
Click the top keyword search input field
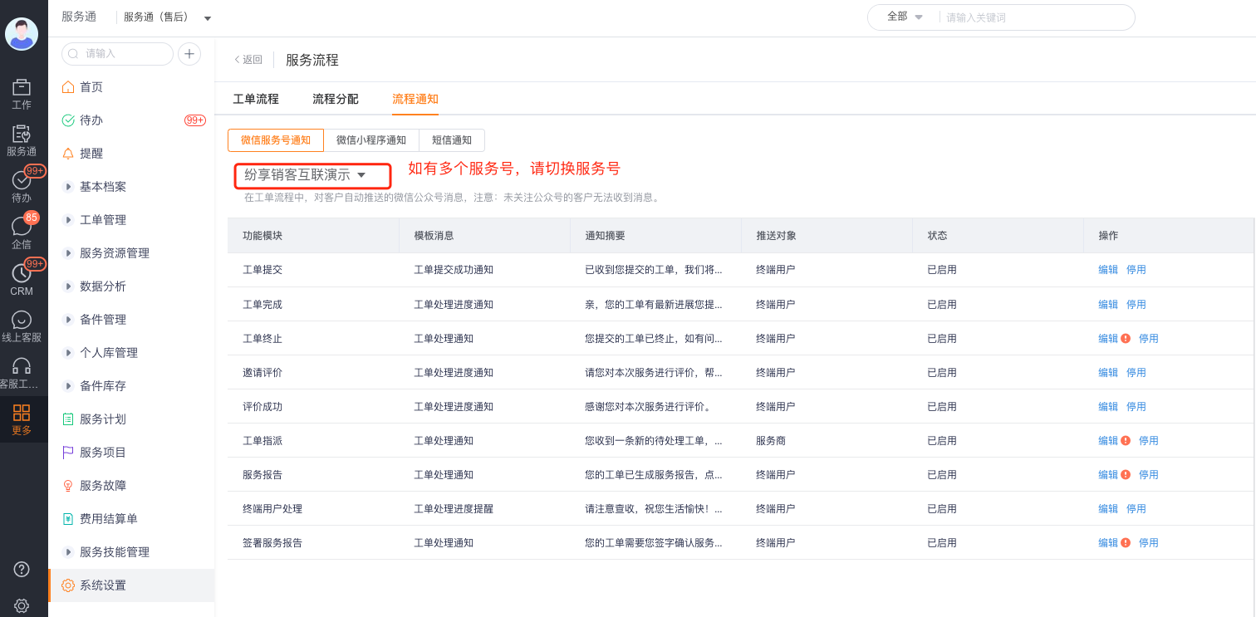pyautogui.click(x=1034, y=17)
